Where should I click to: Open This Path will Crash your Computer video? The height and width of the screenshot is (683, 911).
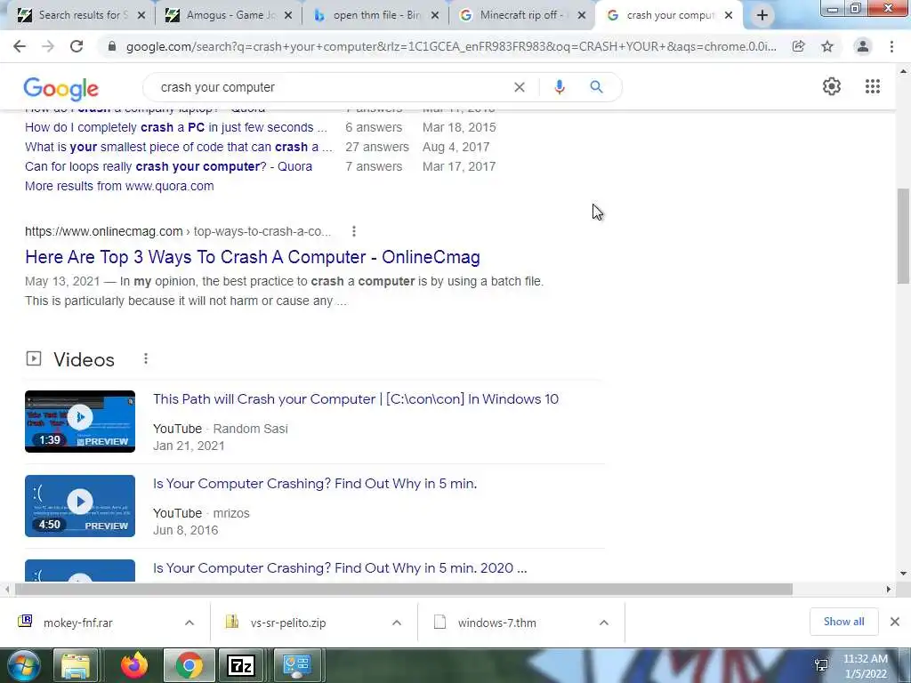tap(356, 399)
